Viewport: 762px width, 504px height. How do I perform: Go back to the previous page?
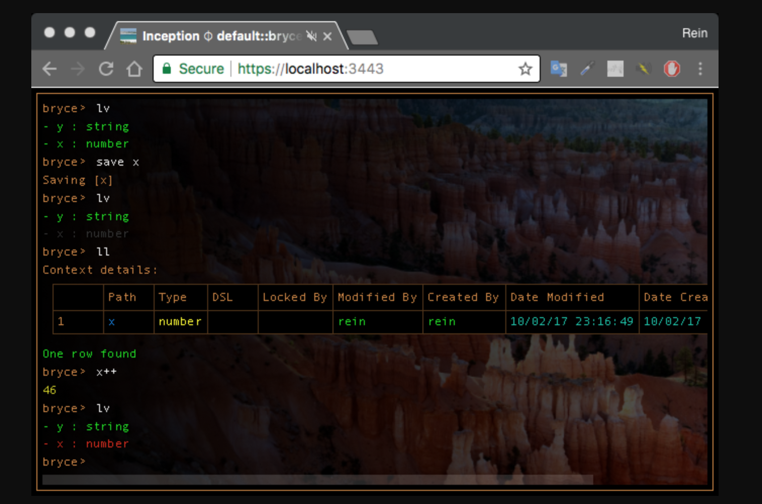pos(50,69)
